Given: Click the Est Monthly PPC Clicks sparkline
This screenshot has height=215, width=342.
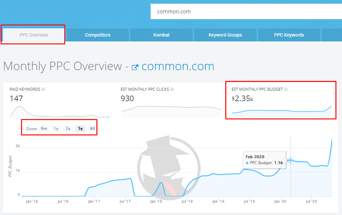Looking at the screenshot, I should (x=171, y=112).
